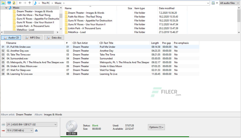The image size is (241, 139).
Task: Select Guns N' Roses - Use Your Illusion II in list
Action: coord(87,24)
